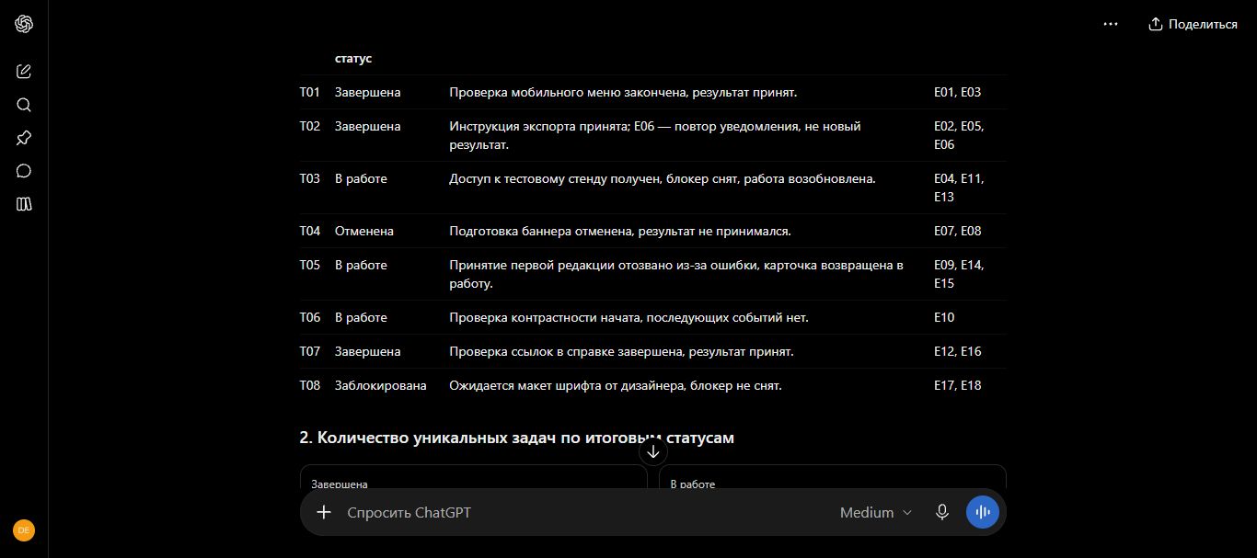
Task: Click text 'Принятие первой редакции отозвано'
Action: 559,265
